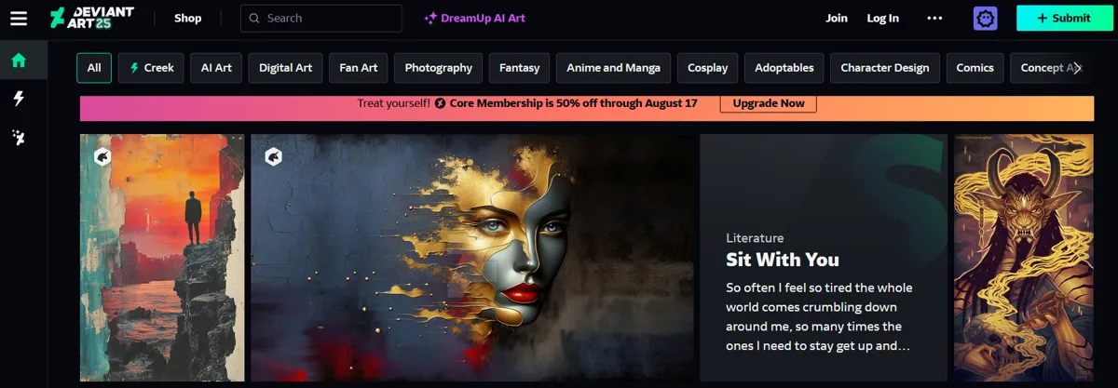Open the cliff silhouette sunset artwork
The height and width of the screenshot is (388, 1118).
[162, 258]
